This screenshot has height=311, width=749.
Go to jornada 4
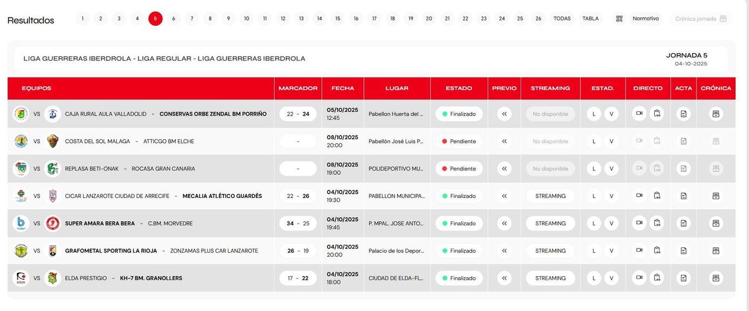tap(137, 19)
